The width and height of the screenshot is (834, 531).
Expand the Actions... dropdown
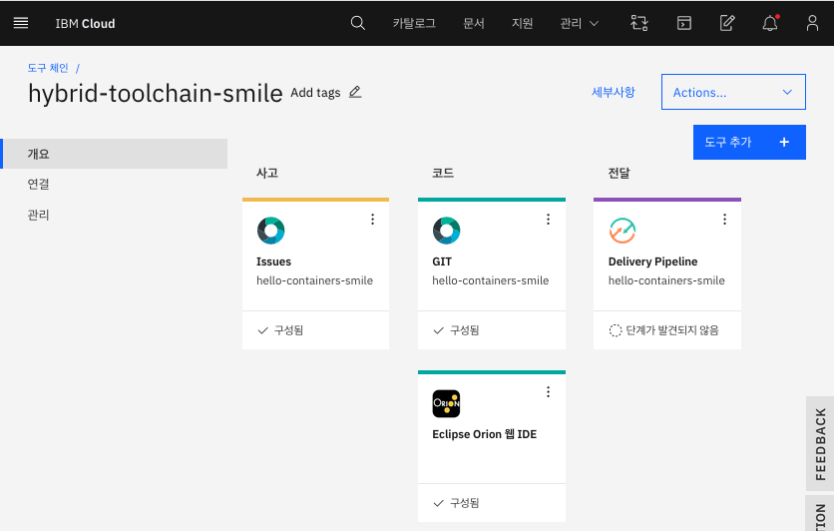733,92
